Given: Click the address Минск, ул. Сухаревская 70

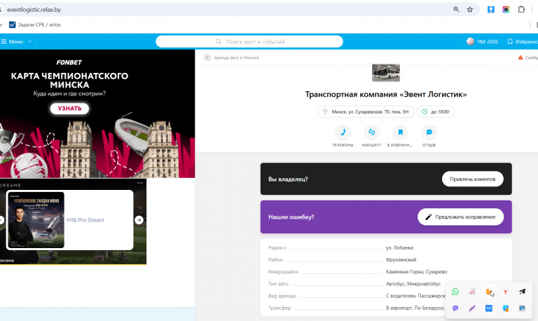Looking at the screenshot, I should pyautogui.click(x=366, y=111).
